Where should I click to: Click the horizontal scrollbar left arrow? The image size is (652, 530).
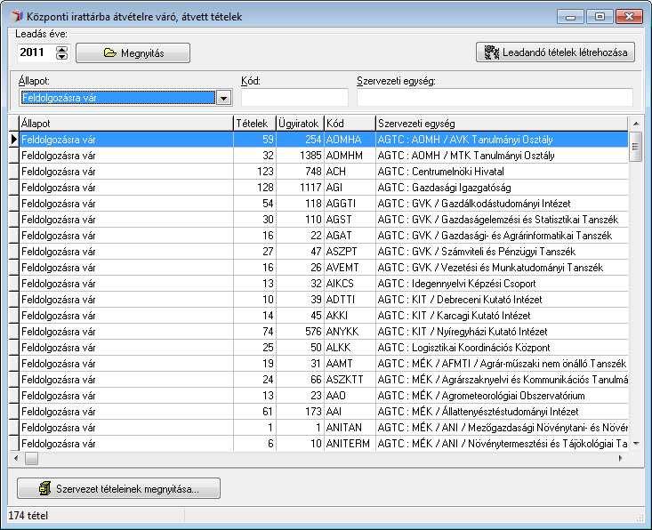point(16,458)
